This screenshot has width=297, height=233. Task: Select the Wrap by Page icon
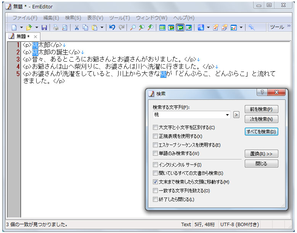coord(189,28)
